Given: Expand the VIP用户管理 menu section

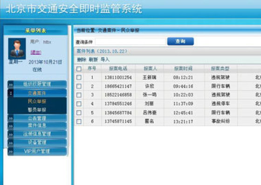Looking at the screenshot, I should [x=37, y=151].
